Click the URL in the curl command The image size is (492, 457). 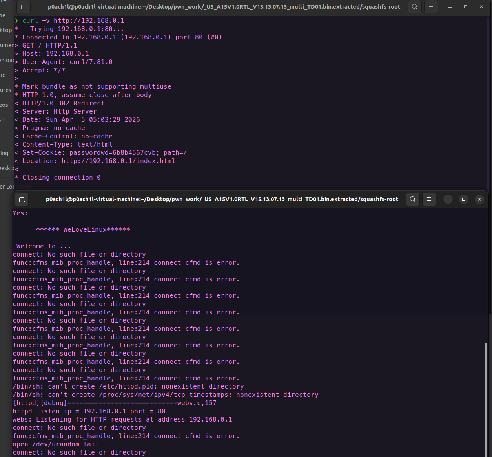point(89,21)
